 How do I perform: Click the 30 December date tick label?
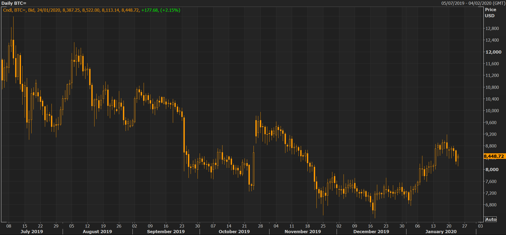coord(402,226)
